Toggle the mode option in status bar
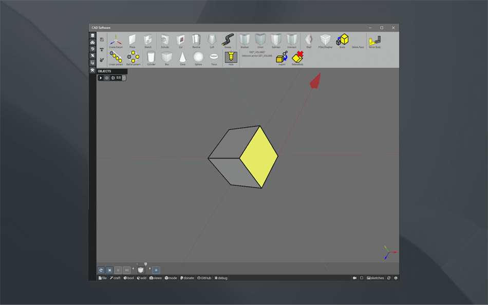The width and height of the screenshot is (488, 305). (171, 278)
